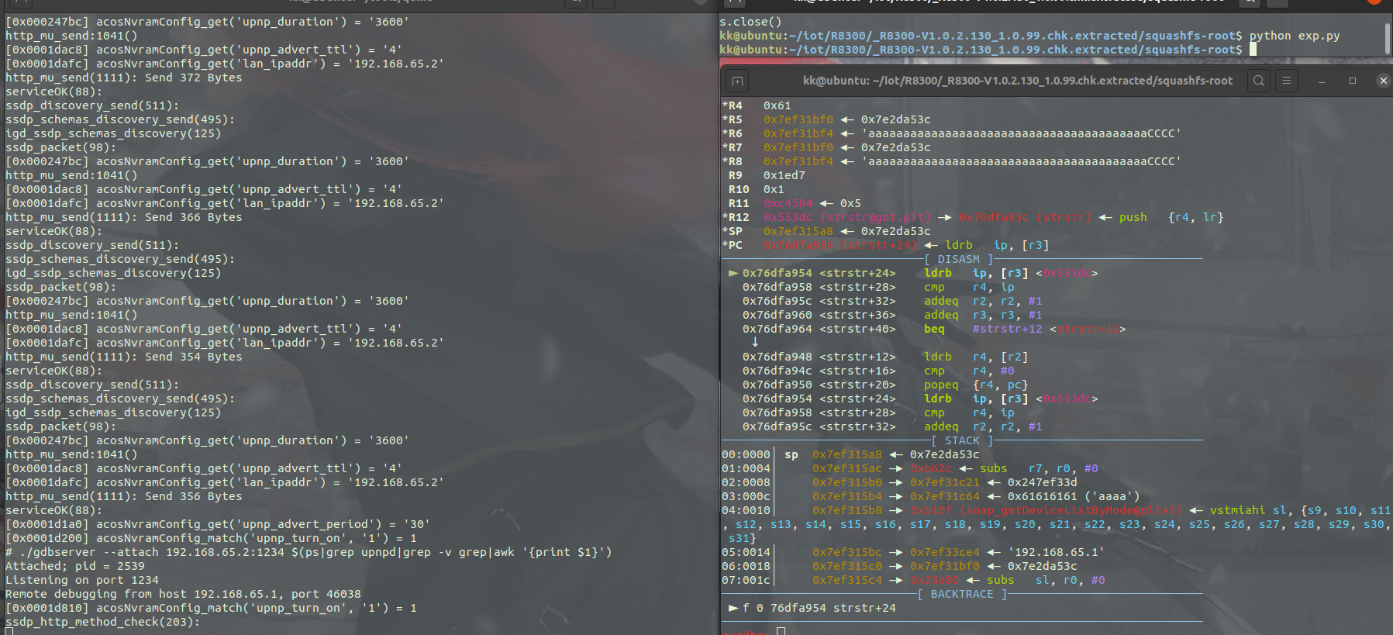Click the R7 register row
1393x635 pixels.
tap(826, 147)
